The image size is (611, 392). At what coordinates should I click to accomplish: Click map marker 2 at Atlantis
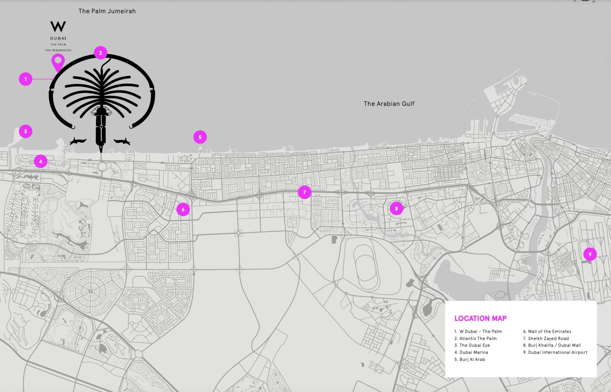pyautogui.click(x=101, y=53)
